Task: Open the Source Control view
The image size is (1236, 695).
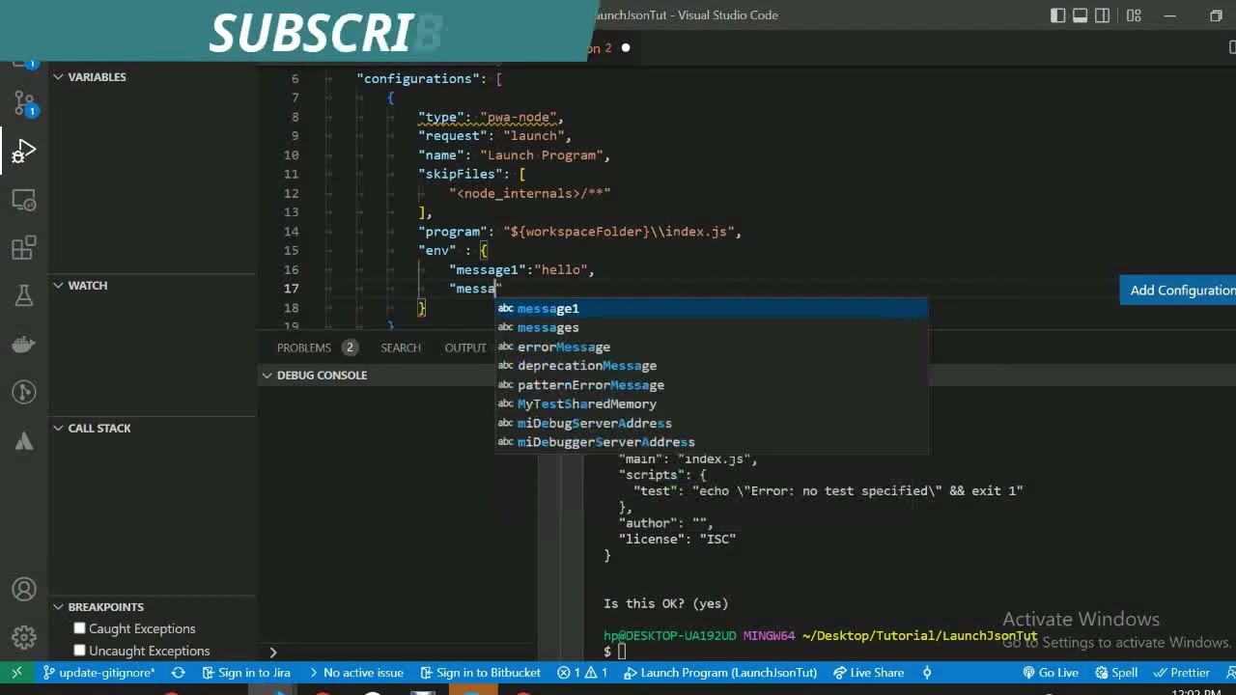Action: 24,104
